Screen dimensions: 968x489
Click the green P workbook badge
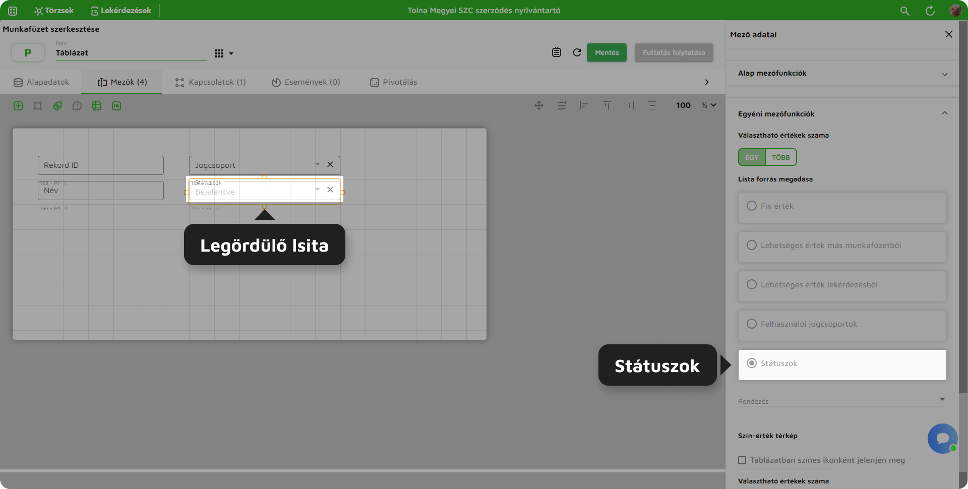(28, 52)
